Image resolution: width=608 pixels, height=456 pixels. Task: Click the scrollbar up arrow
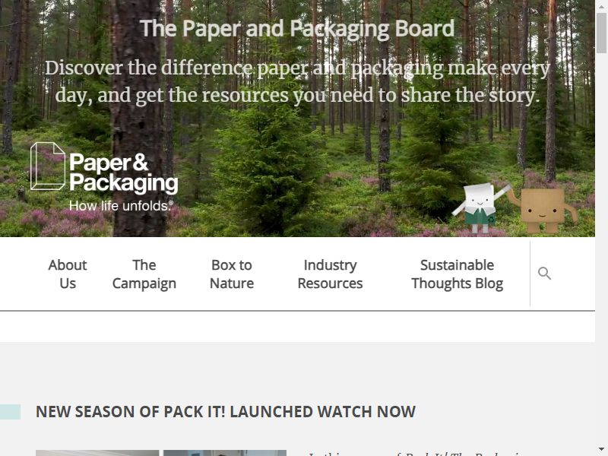point(602,5)
